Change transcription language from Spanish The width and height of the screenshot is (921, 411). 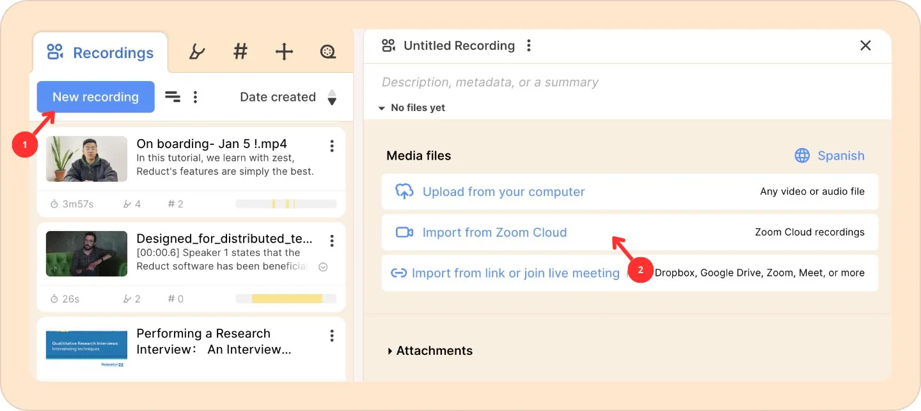pyautogui.click(x=830, y=156)
